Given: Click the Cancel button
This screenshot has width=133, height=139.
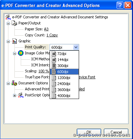Looking at the screenshot, I should point(116,132).
